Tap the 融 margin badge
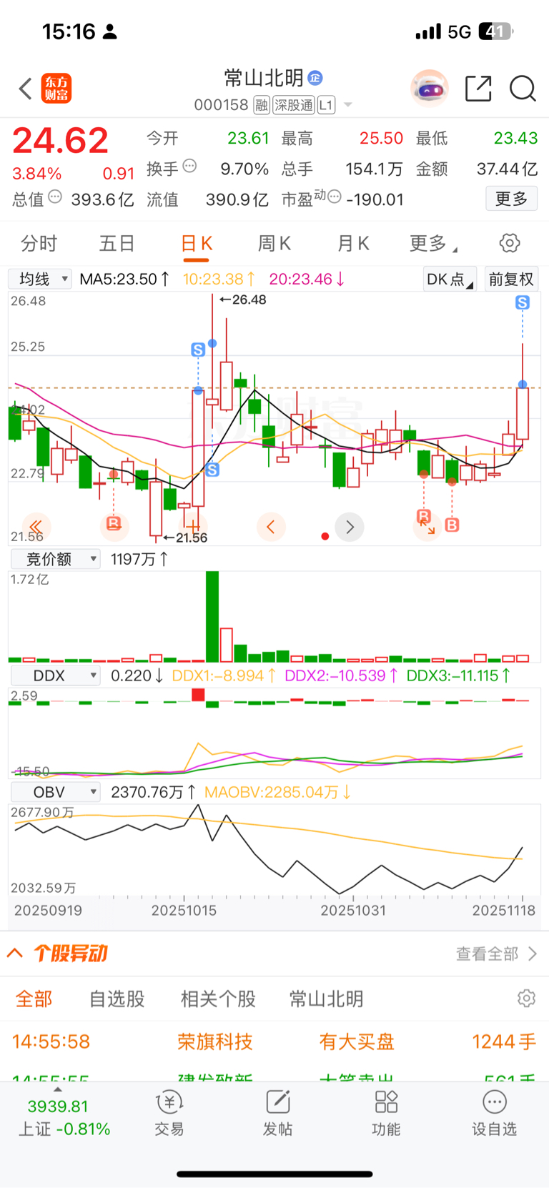Viewport: 549px width, 1188px height. [261, 105]
